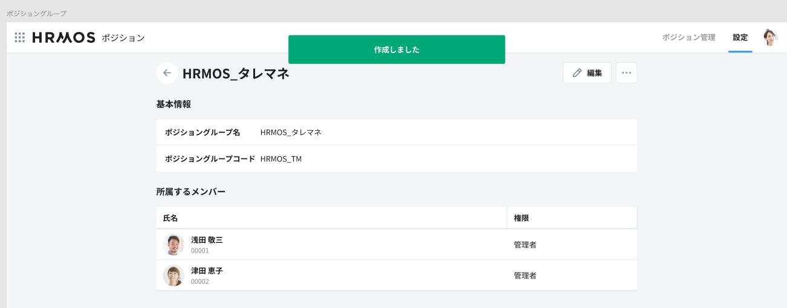Click group name value HRMOS_タレマネ
The width and height of the screenshot is (787, 308).
[x=291, y=132]
